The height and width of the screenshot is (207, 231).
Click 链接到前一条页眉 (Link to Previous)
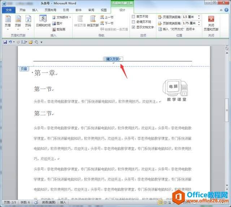click(114, 29)
